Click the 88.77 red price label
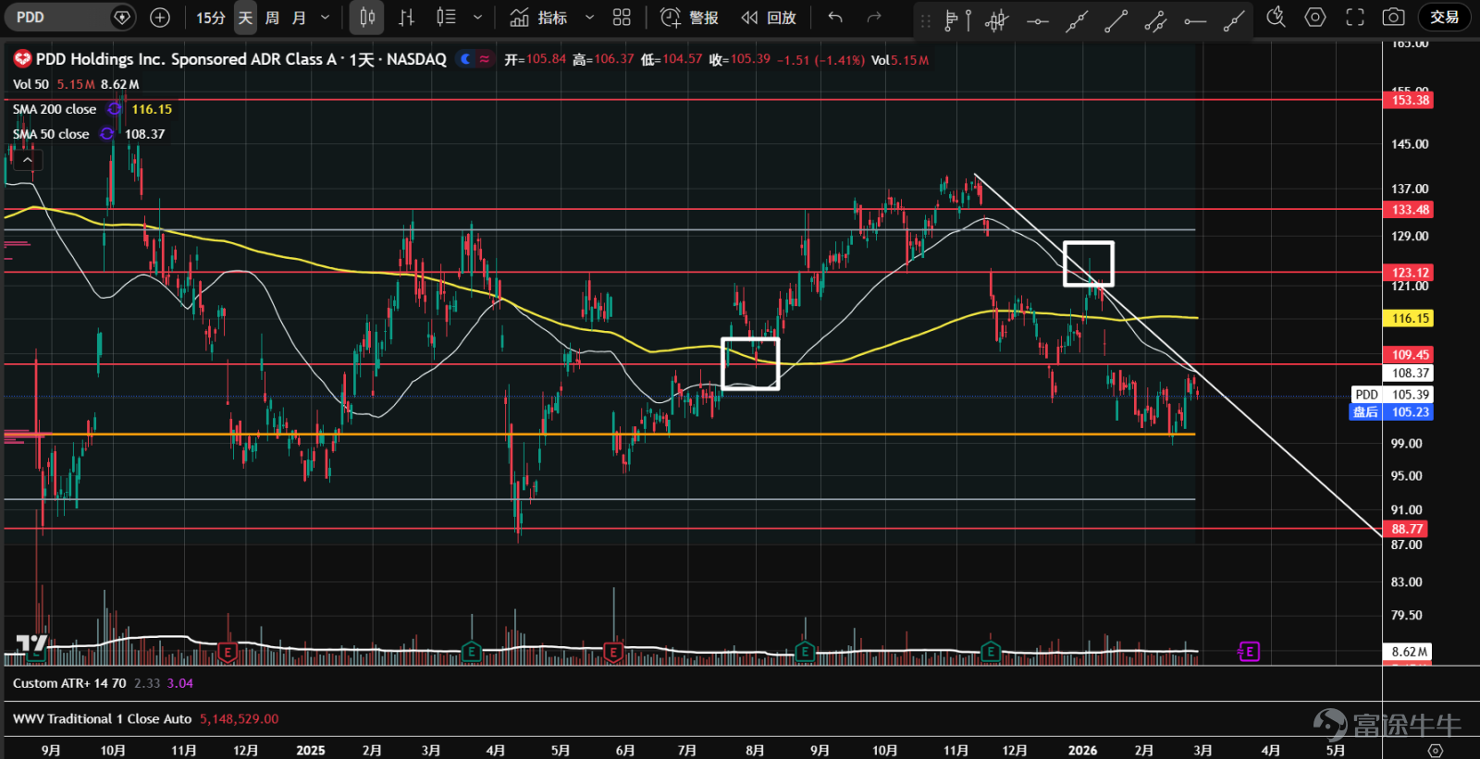The width and height of the screenshot is (1480, 759). click(x=1406, y=529)
